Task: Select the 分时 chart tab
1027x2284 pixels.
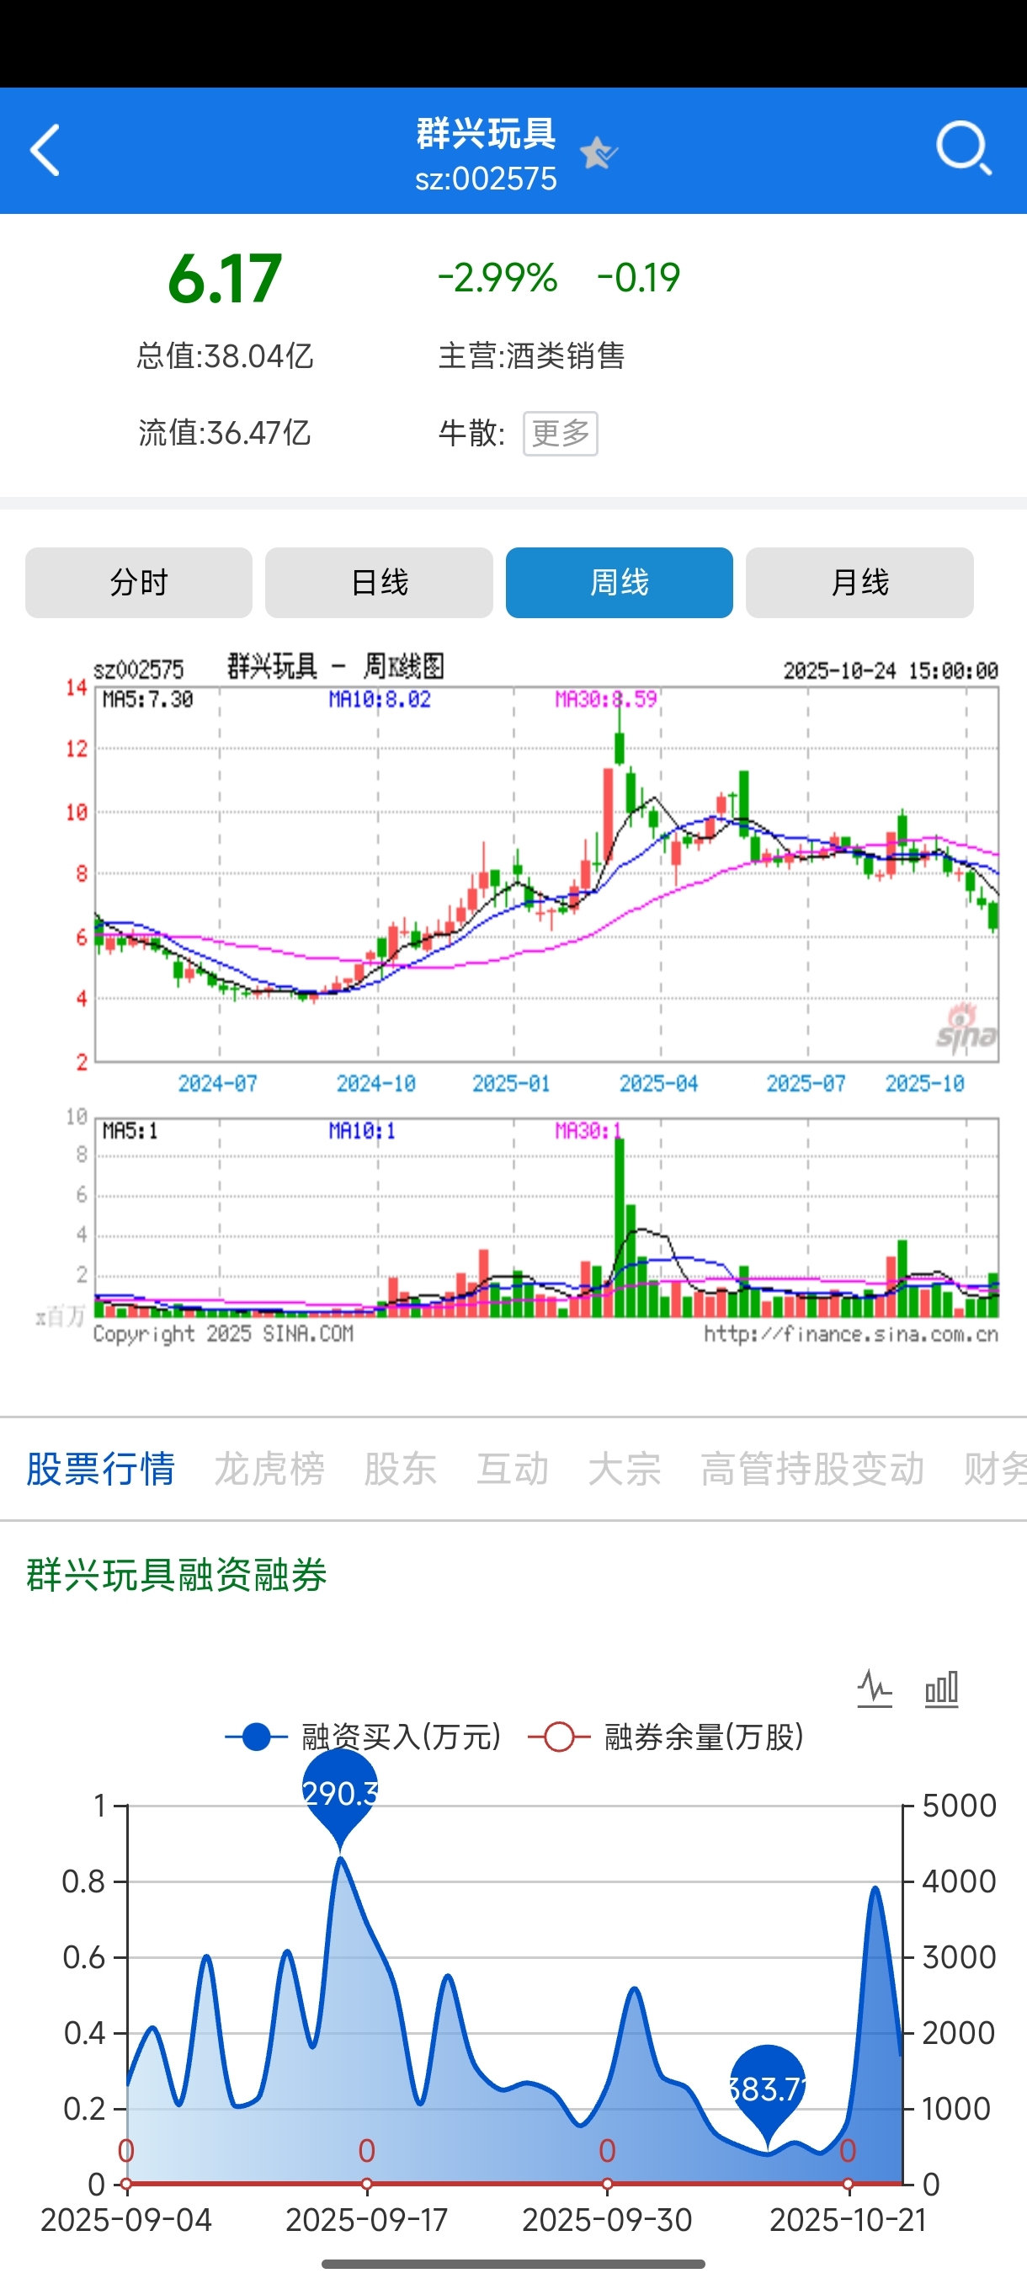Action: click(x=139, y=583)
